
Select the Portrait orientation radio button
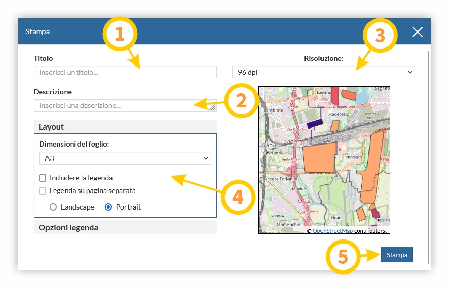pos(108,207)
